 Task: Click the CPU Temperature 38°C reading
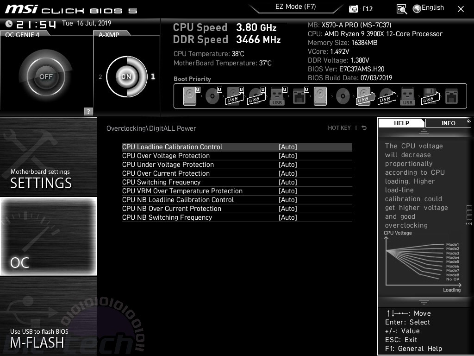coord(209,54)
